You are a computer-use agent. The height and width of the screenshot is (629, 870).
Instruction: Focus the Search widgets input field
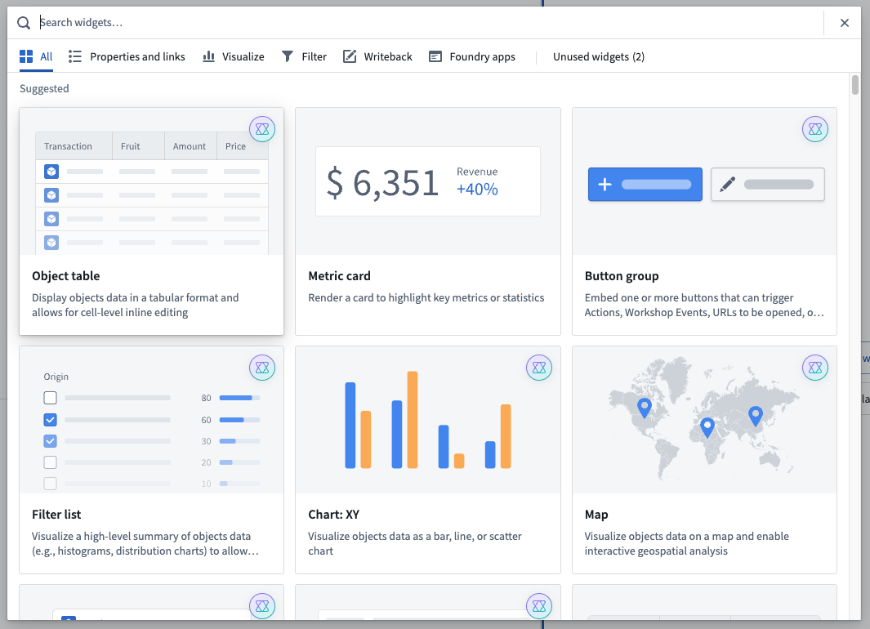(430, 23)
